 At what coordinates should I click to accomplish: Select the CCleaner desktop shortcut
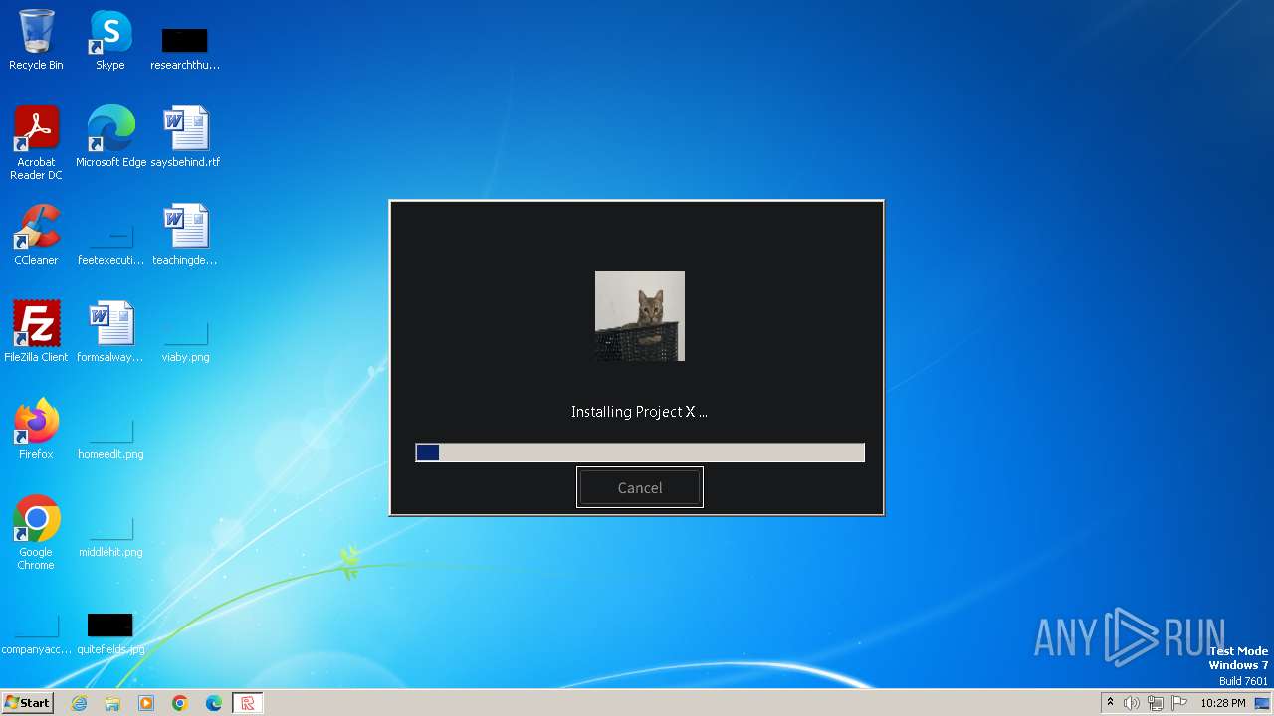click(36, 235)
